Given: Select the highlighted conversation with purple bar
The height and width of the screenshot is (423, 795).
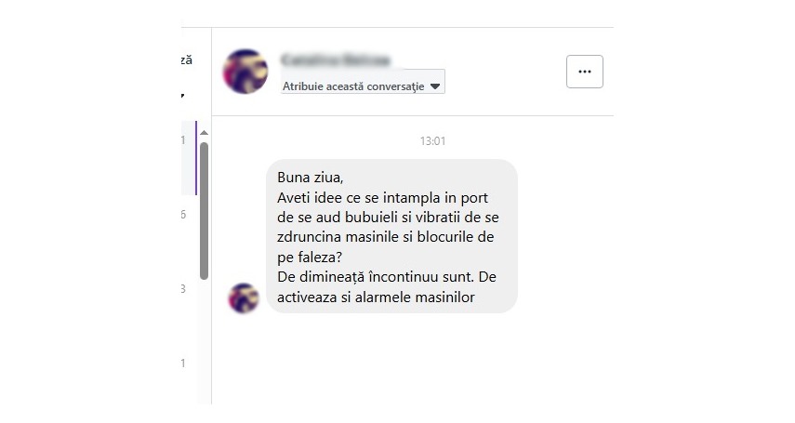Looking at the screenshot, I should (189, 158).
